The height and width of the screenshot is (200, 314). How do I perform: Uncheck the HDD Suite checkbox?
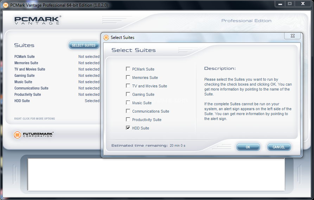click(x=128, y=128)
